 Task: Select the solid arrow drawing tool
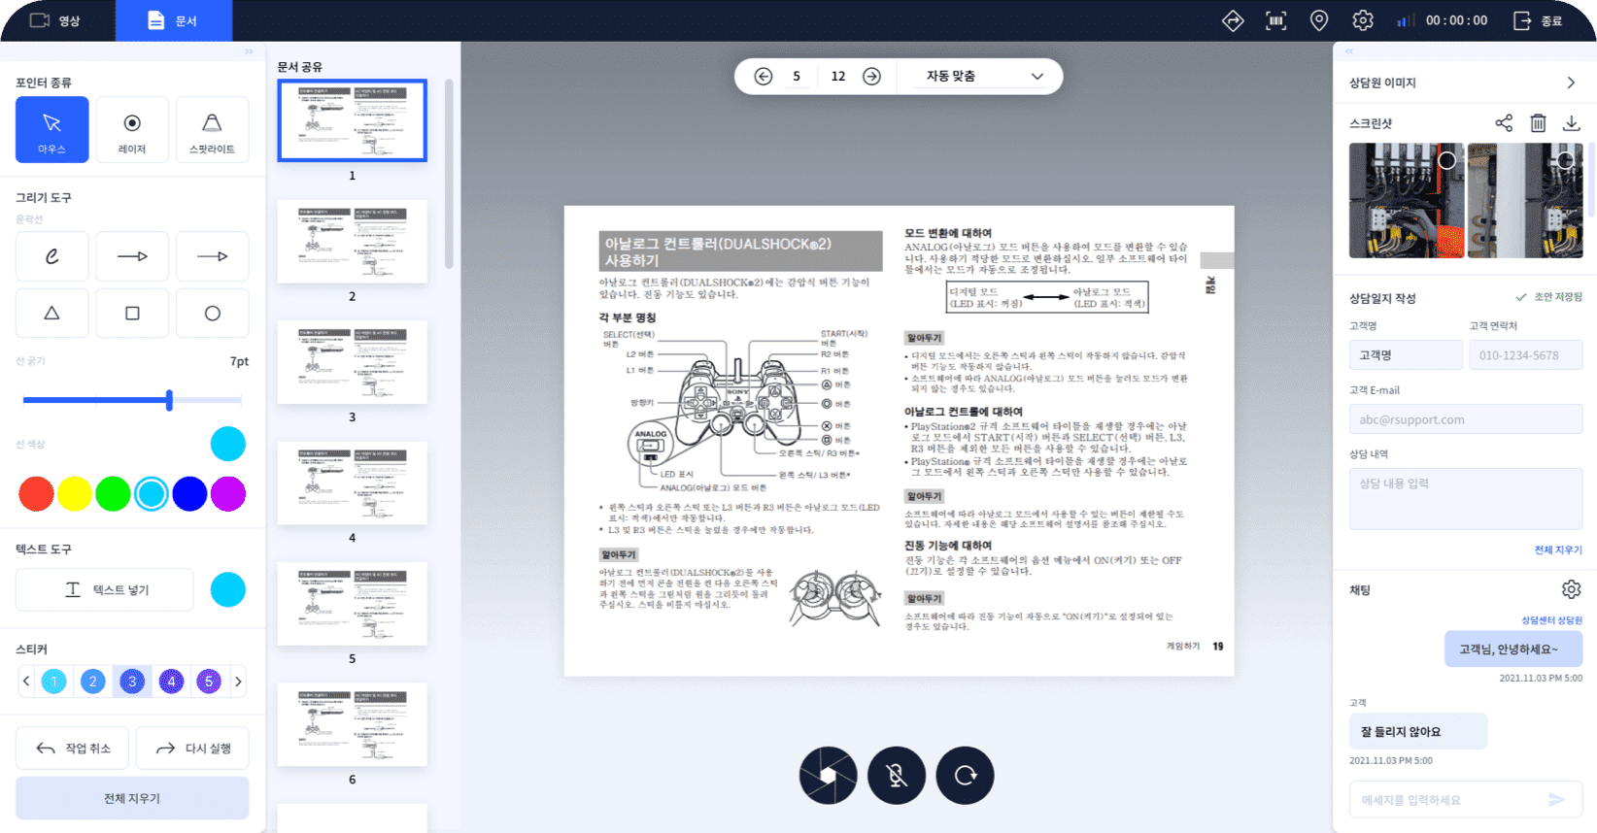point(132,256)
